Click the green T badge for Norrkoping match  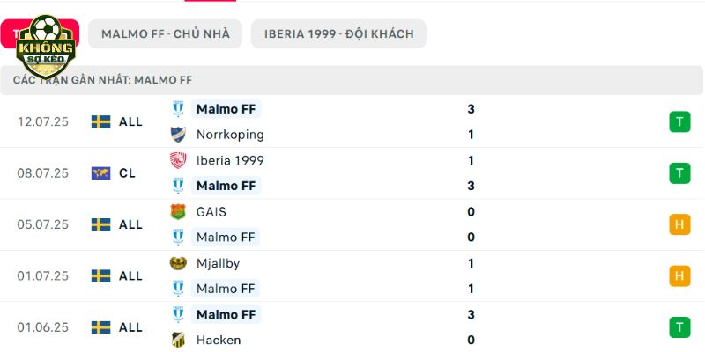click(x=679, y=121)
